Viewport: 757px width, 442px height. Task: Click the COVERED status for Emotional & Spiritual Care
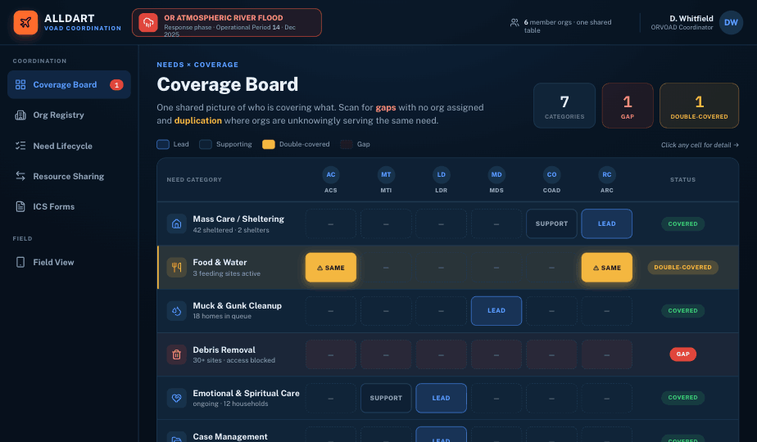click(682, 398)
